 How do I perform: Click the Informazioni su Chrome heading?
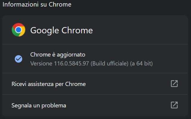(37, 5)
